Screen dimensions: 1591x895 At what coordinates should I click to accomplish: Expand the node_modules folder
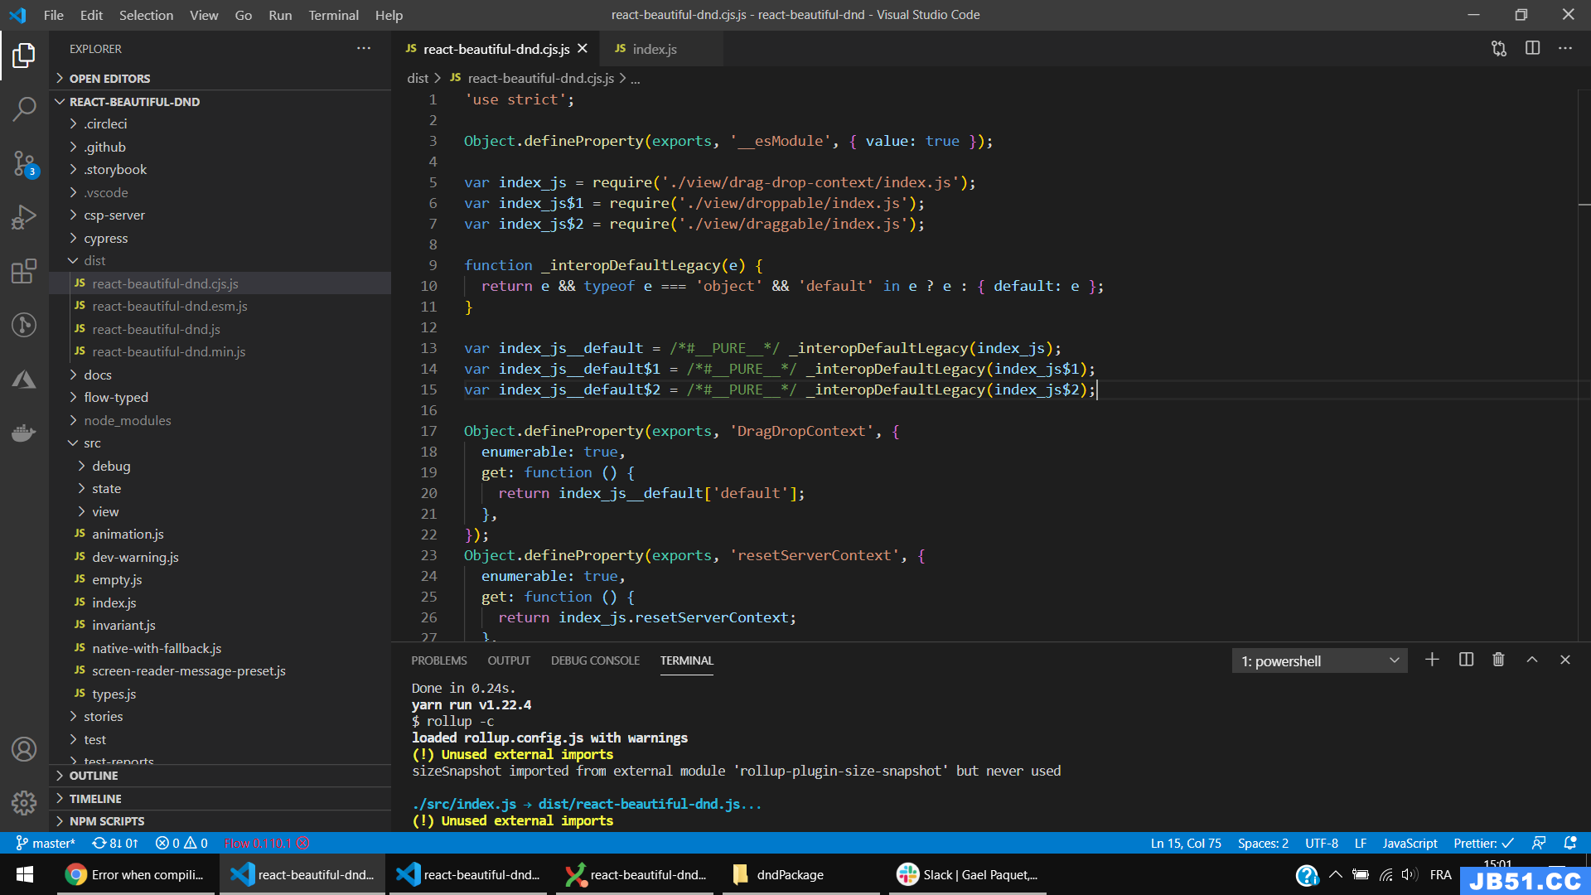tap(220, 421)
